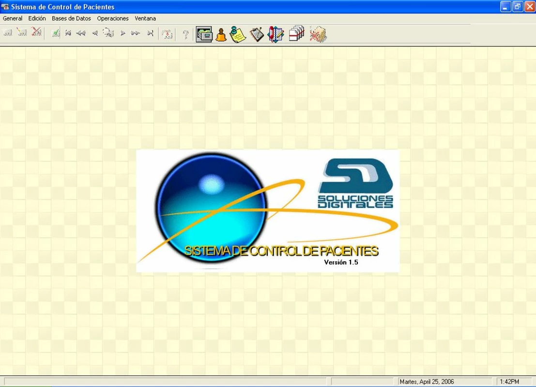Click the grayed print report toolbar icon

pyautogui.click(x=167, y=34)
